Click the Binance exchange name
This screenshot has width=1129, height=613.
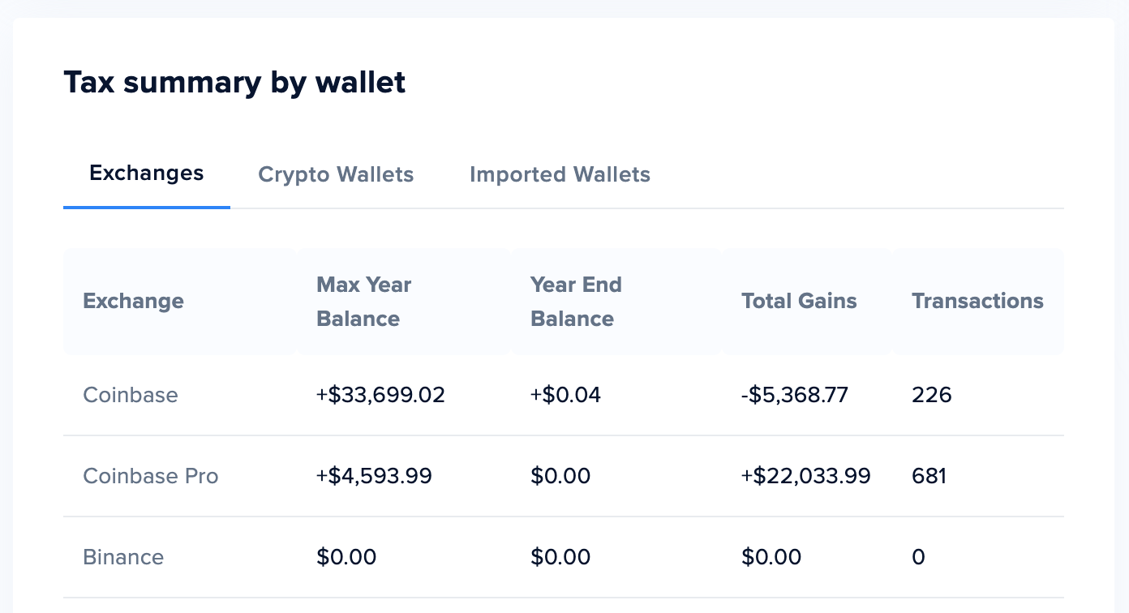[x=123, y=557]
